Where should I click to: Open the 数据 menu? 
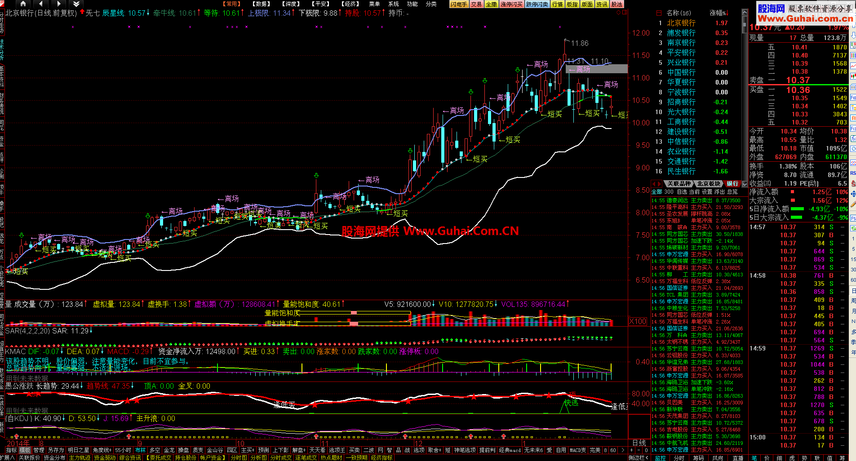point(261,4)
